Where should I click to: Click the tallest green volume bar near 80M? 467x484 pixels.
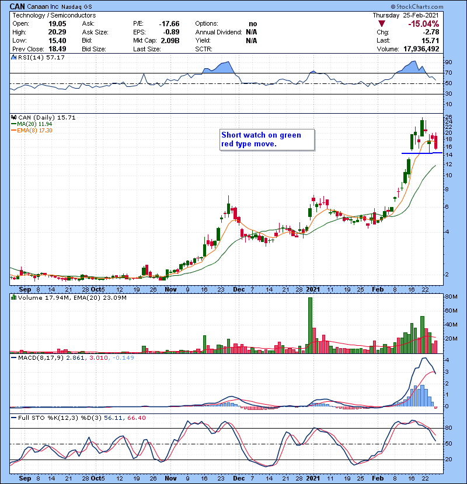click(311, 325)
